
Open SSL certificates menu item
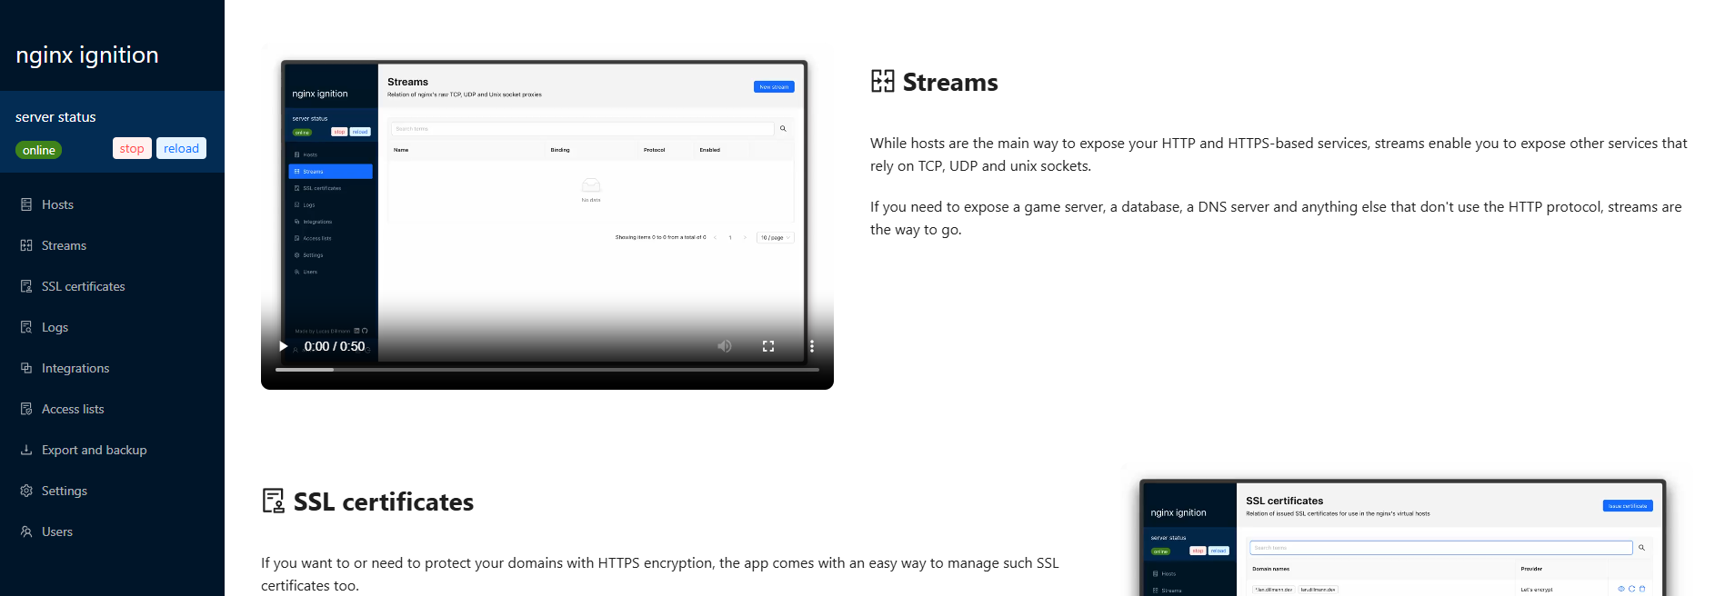point(112,286)
